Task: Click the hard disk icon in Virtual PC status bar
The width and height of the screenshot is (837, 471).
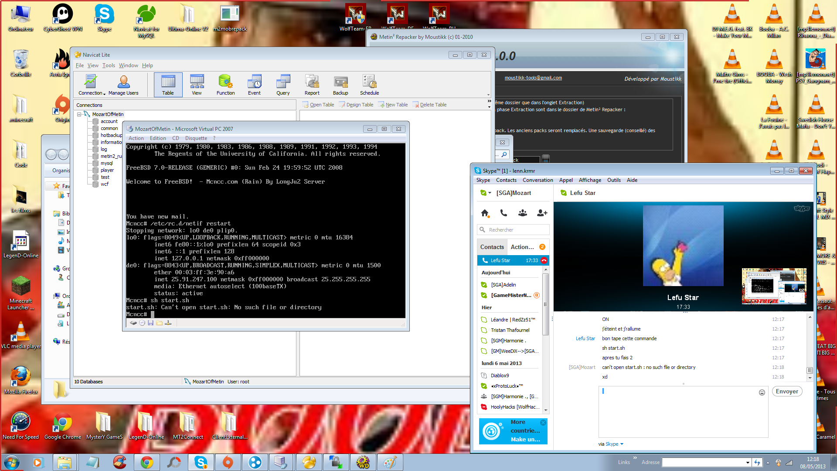Action: pyautogui.click(x=133, y=323)
